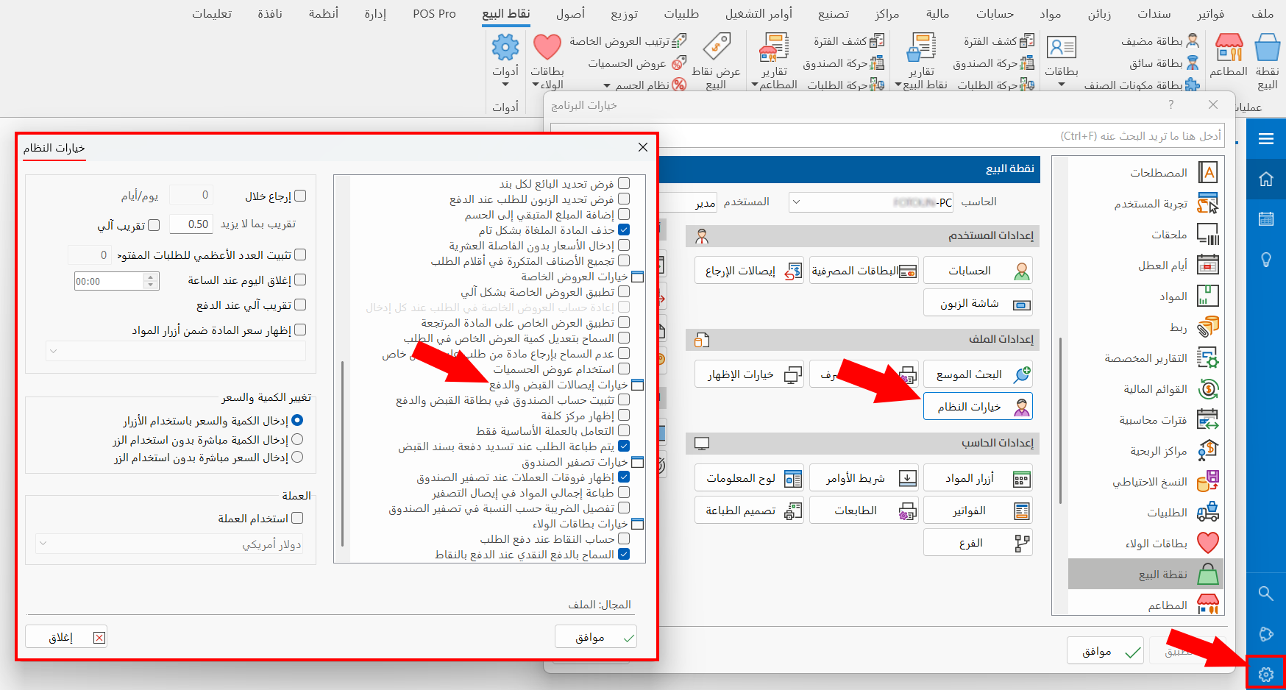Click the البحث الموسع button
The width and height of the screenshot is (1286, 690).
coord(978,374)
